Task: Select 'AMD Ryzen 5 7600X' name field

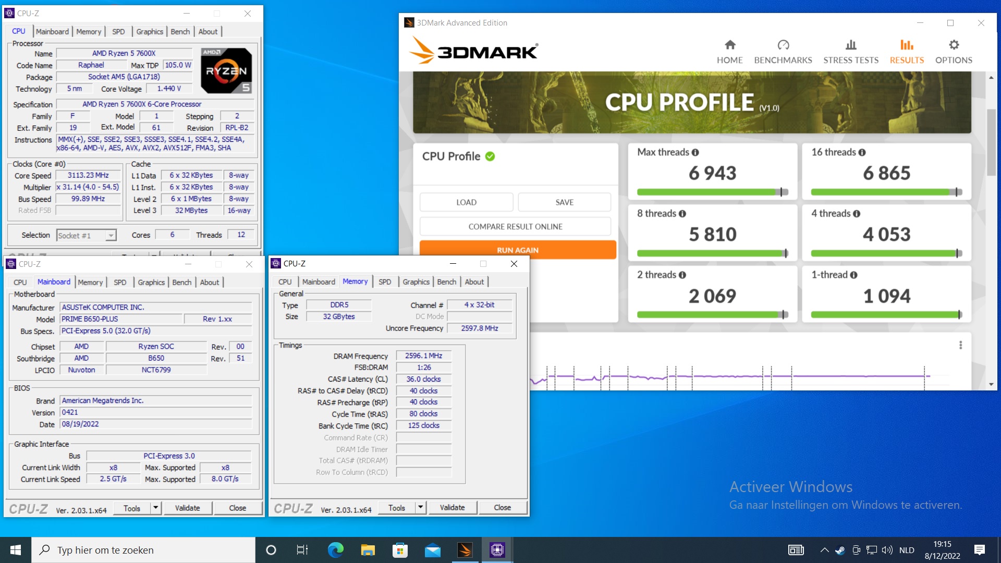Action: [124, 53]
